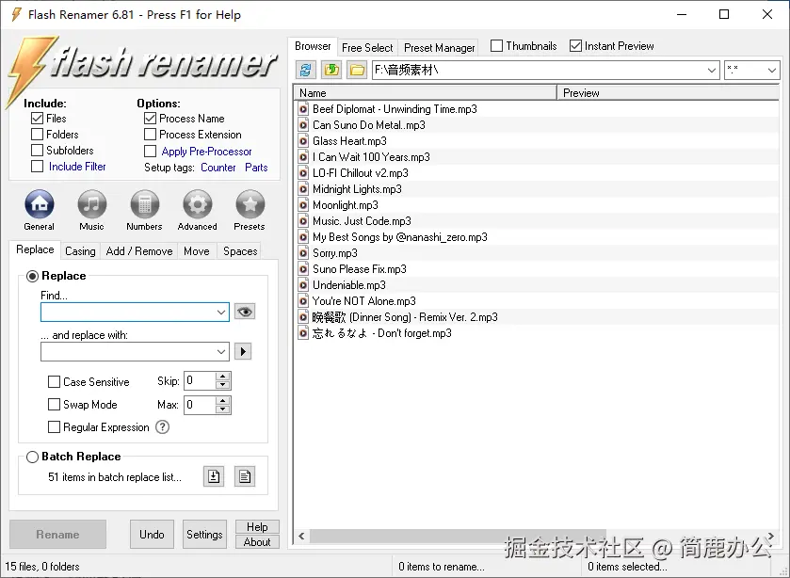Viewport: 790px width, 578px height.
Task: Click the import batch replace list icon
Action: point(214,476)
